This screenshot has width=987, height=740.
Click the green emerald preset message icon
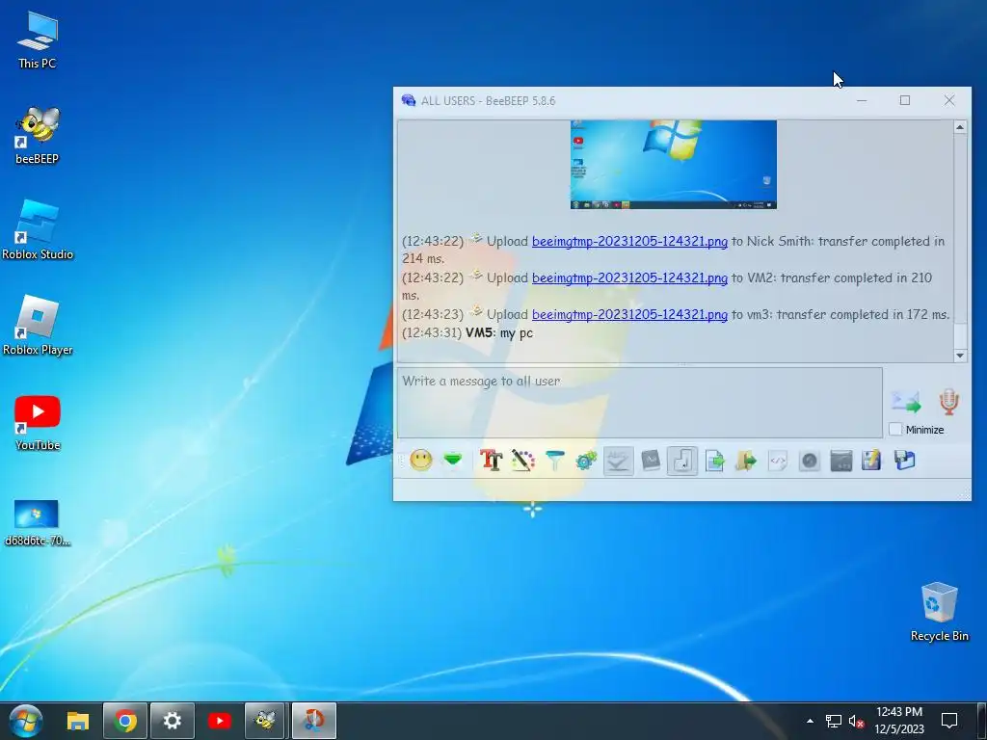[x=453, y=461]
